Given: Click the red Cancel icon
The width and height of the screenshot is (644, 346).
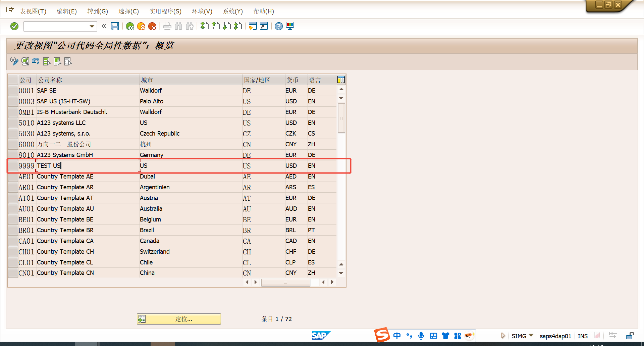Looking at the screenshot, I should point(152,26).
